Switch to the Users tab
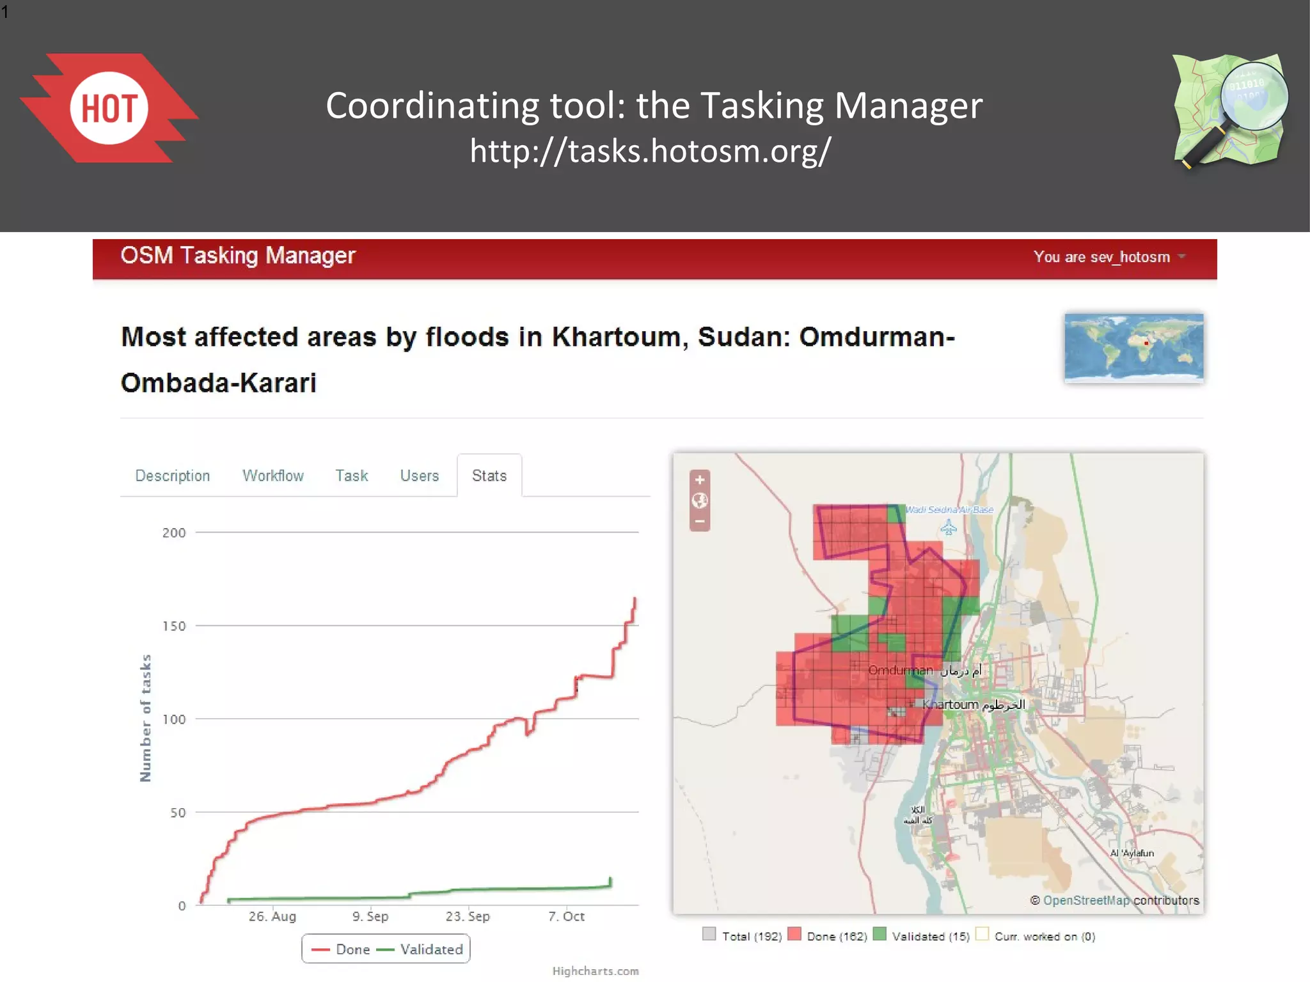Screen dimensions: 1310x982 420,476
